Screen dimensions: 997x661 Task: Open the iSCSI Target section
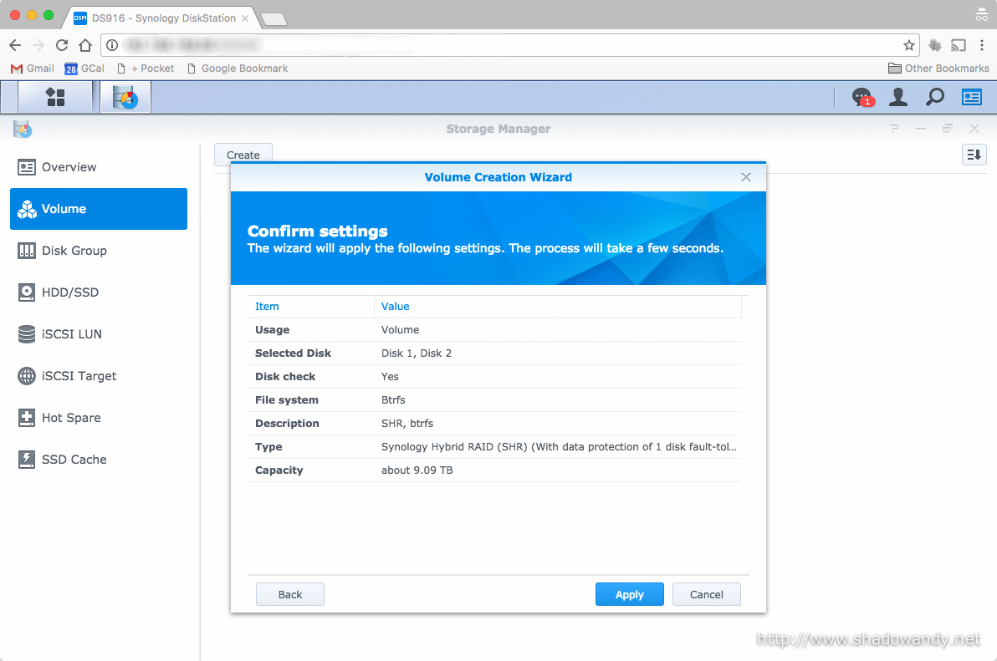[x=99, y=376]
